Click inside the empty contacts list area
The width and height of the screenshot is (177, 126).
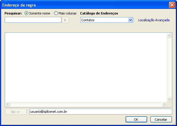pyautogui.click(x=86, y=67)
